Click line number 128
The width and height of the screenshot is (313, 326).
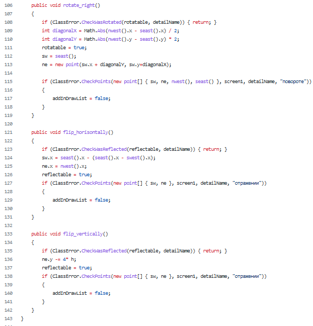(8, 192)
